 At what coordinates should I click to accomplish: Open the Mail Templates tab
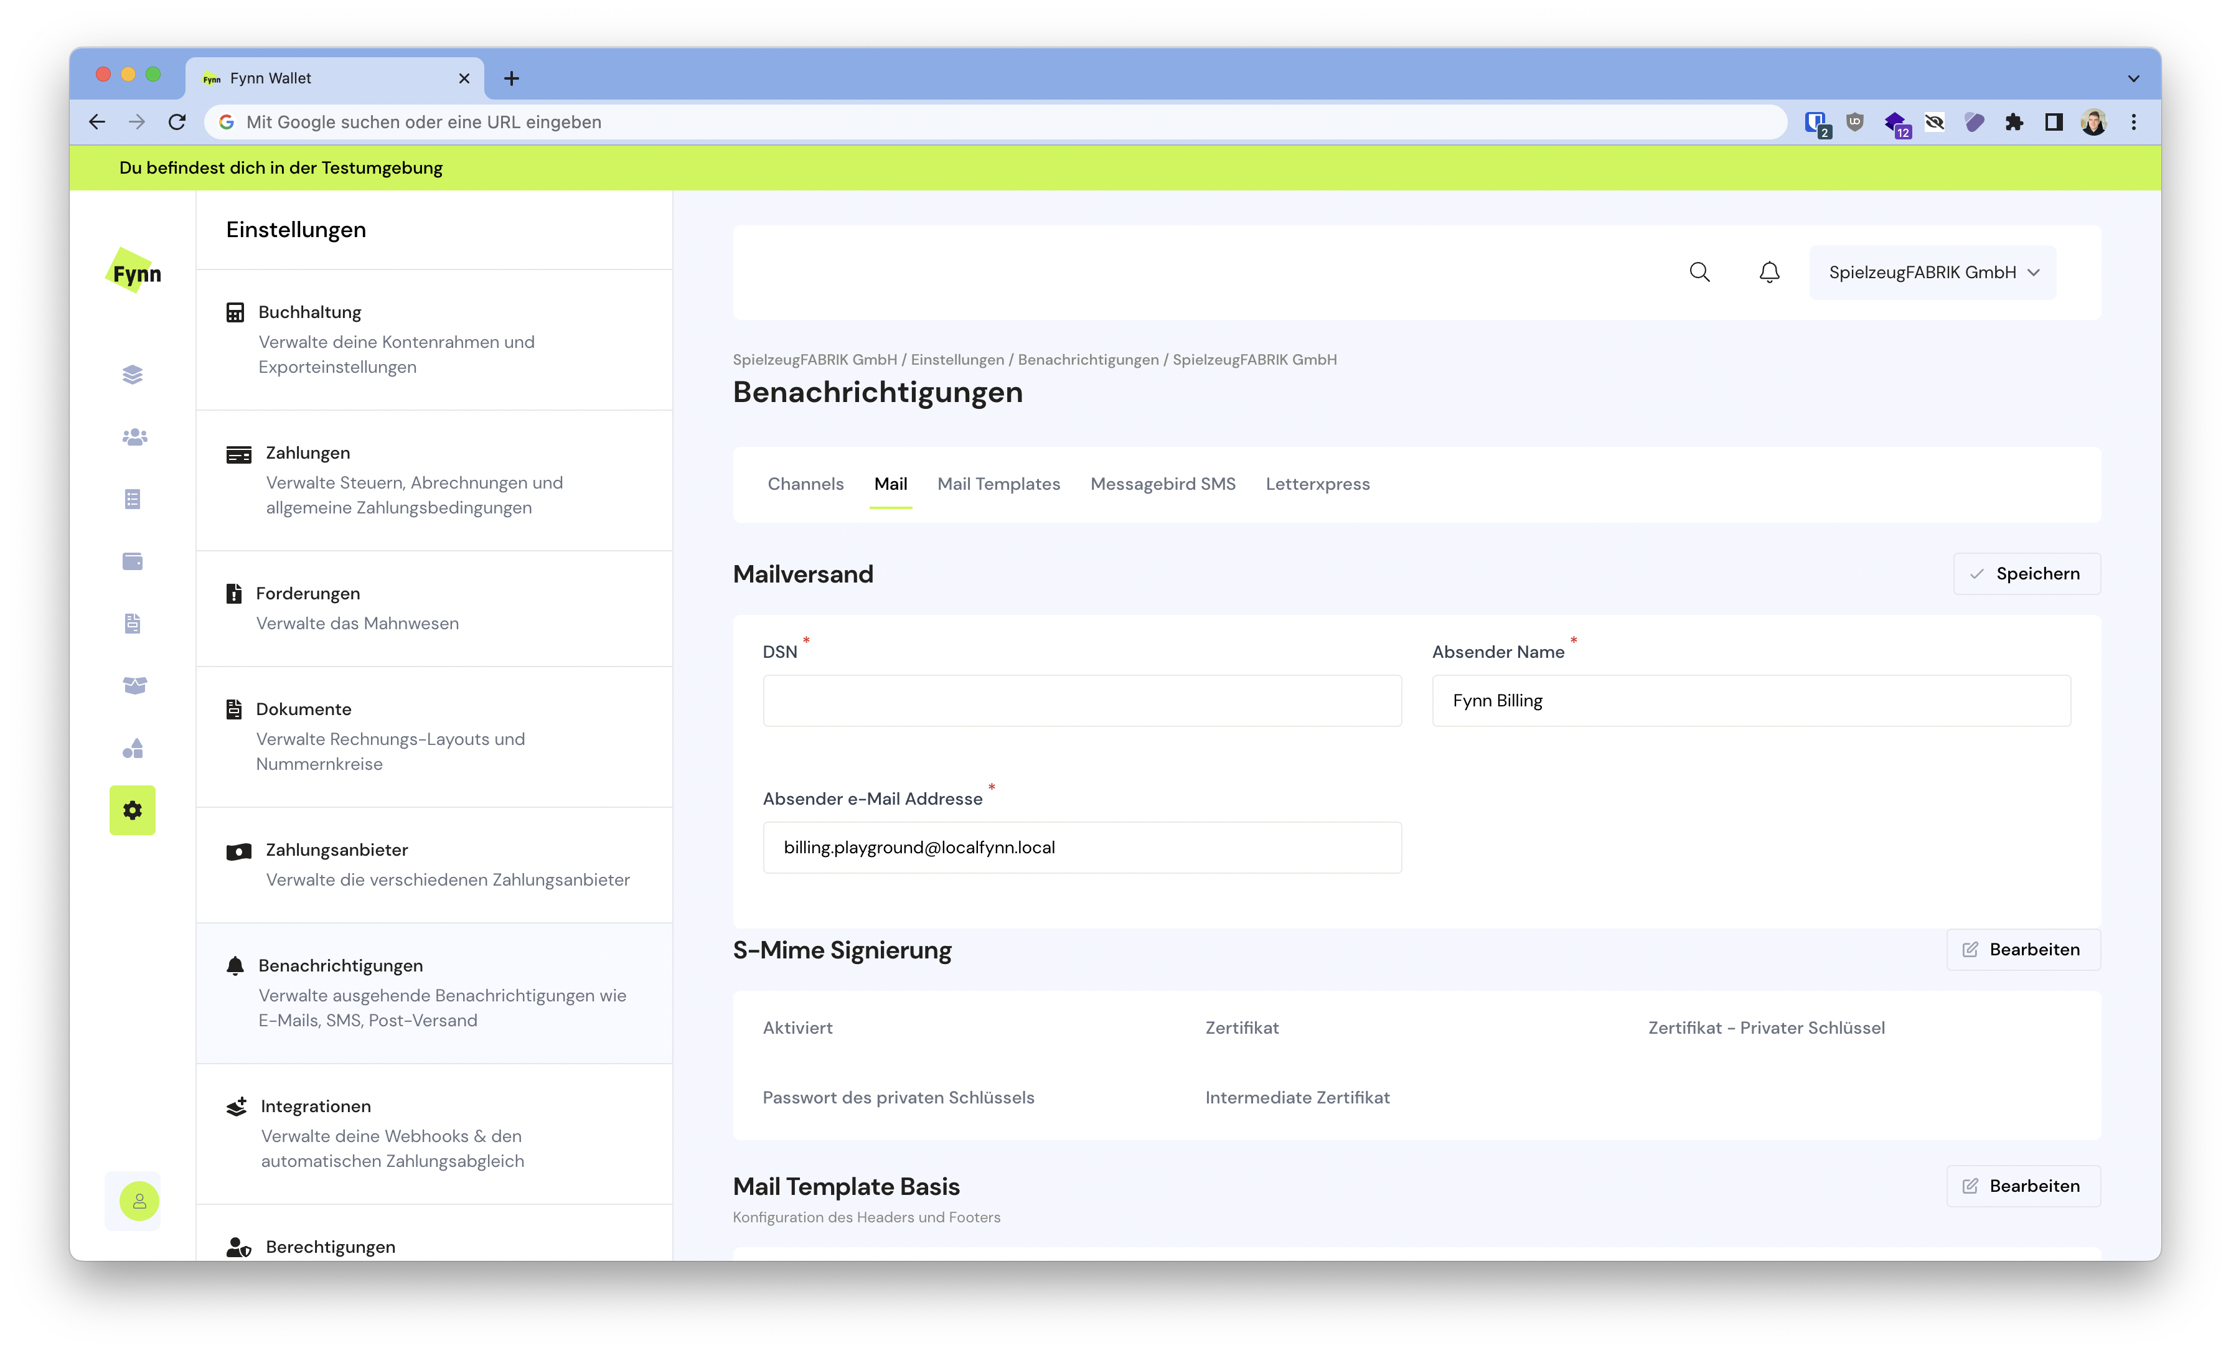tap(998, 484)
